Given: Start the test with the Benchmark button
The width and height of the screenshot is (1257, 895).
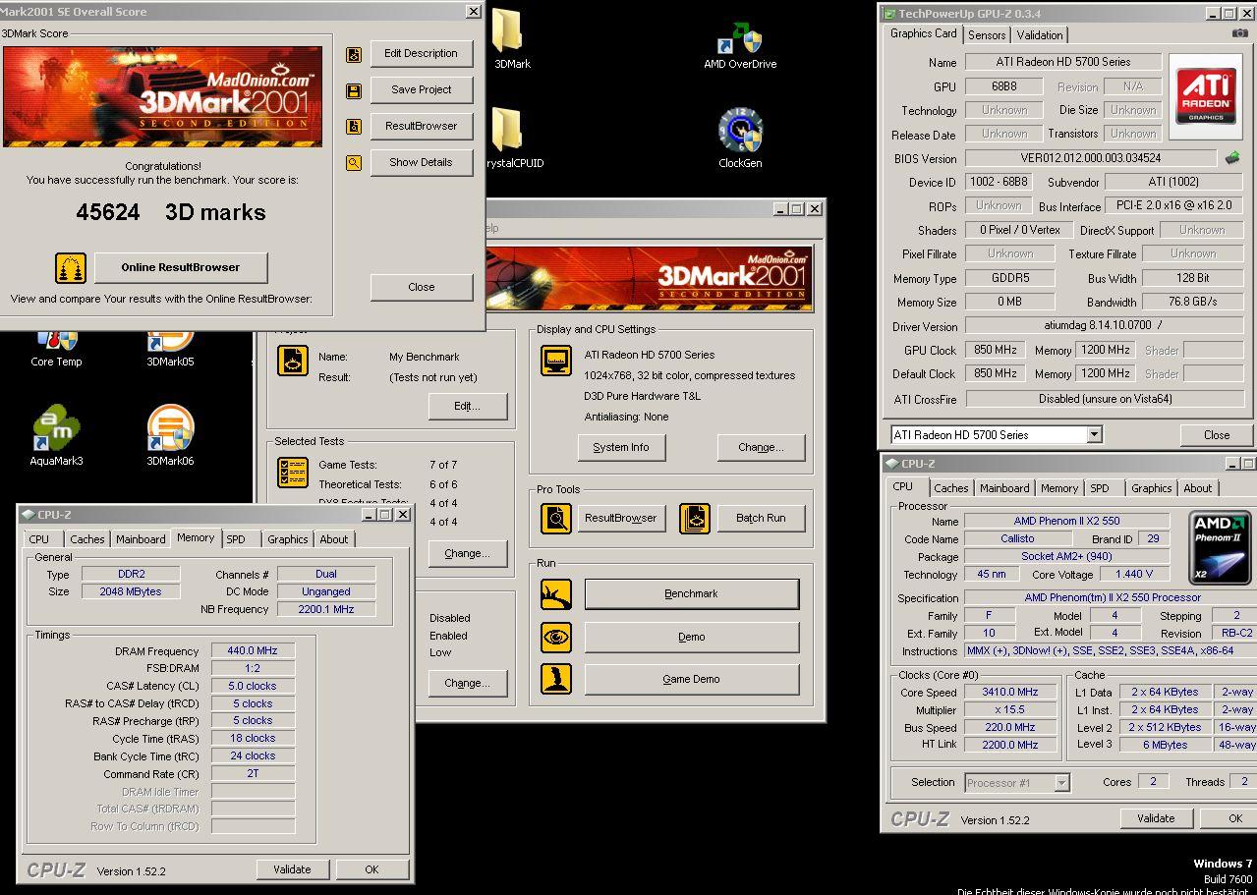Looking at the screenshot, I should (692, 594).
